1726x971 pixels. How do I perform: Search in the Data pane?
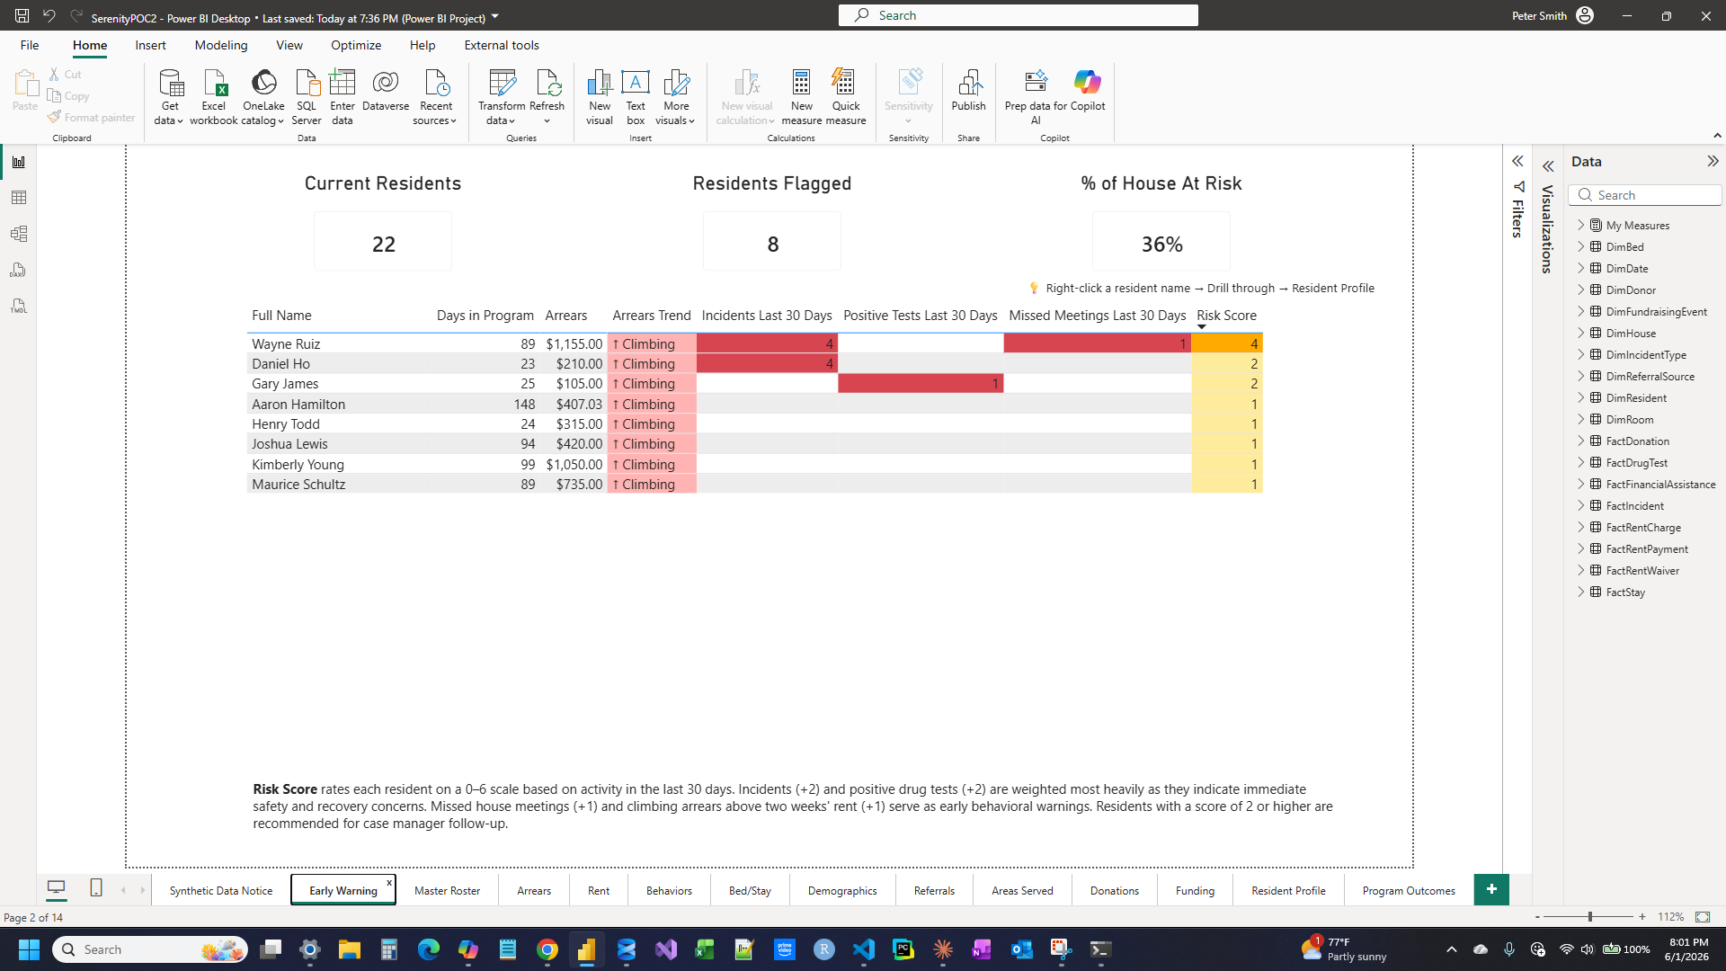coord(1645,195)
